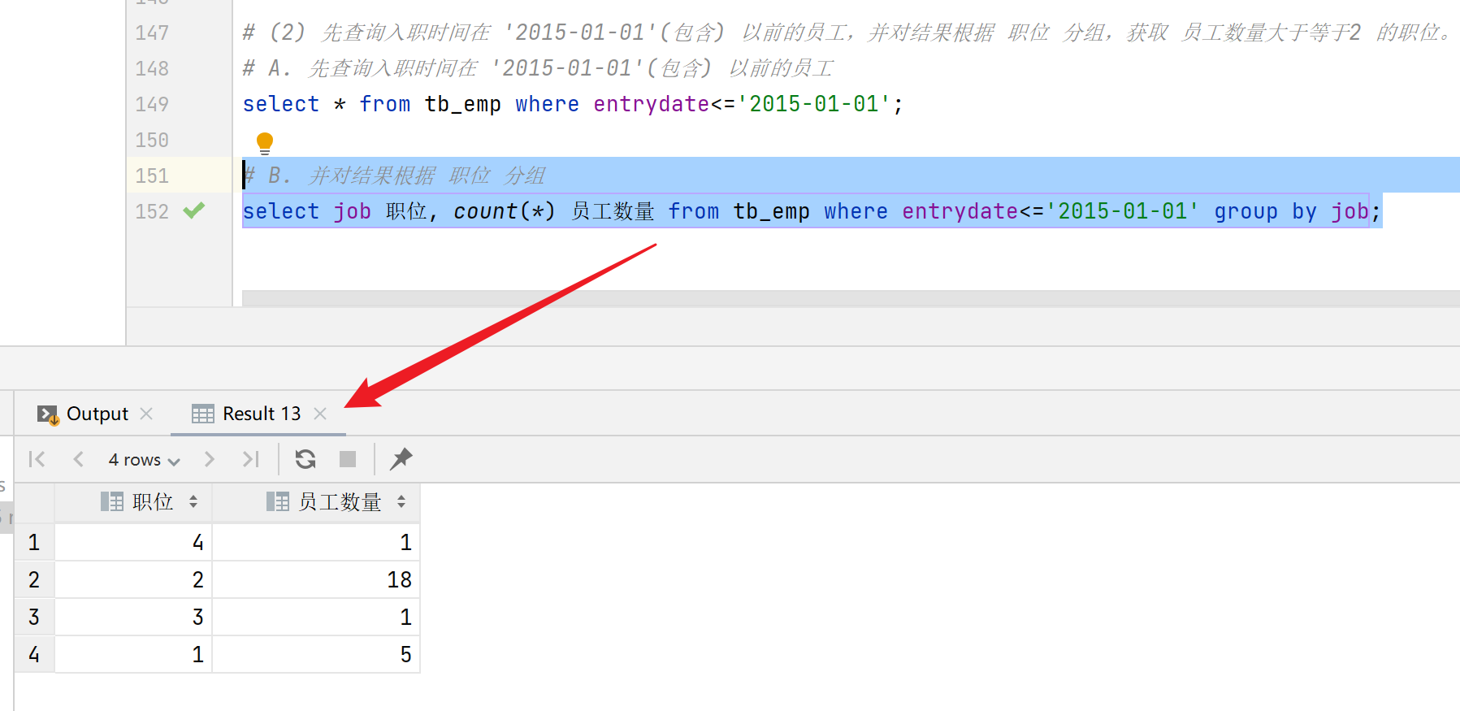Click the 职位 column table icon
Screen dimensions: 1460x711
(112, 501)
